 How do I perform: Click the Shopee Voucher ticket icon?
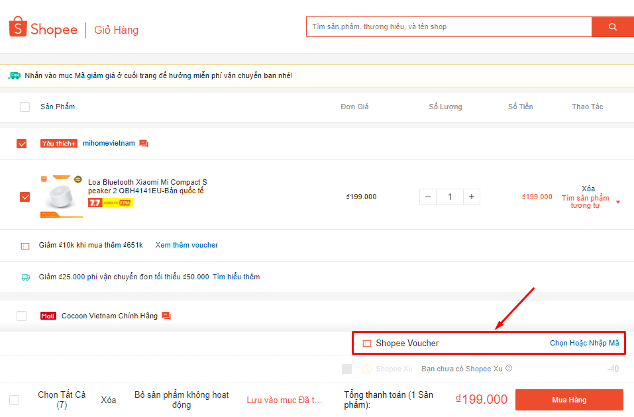click(x=367, y=344)
